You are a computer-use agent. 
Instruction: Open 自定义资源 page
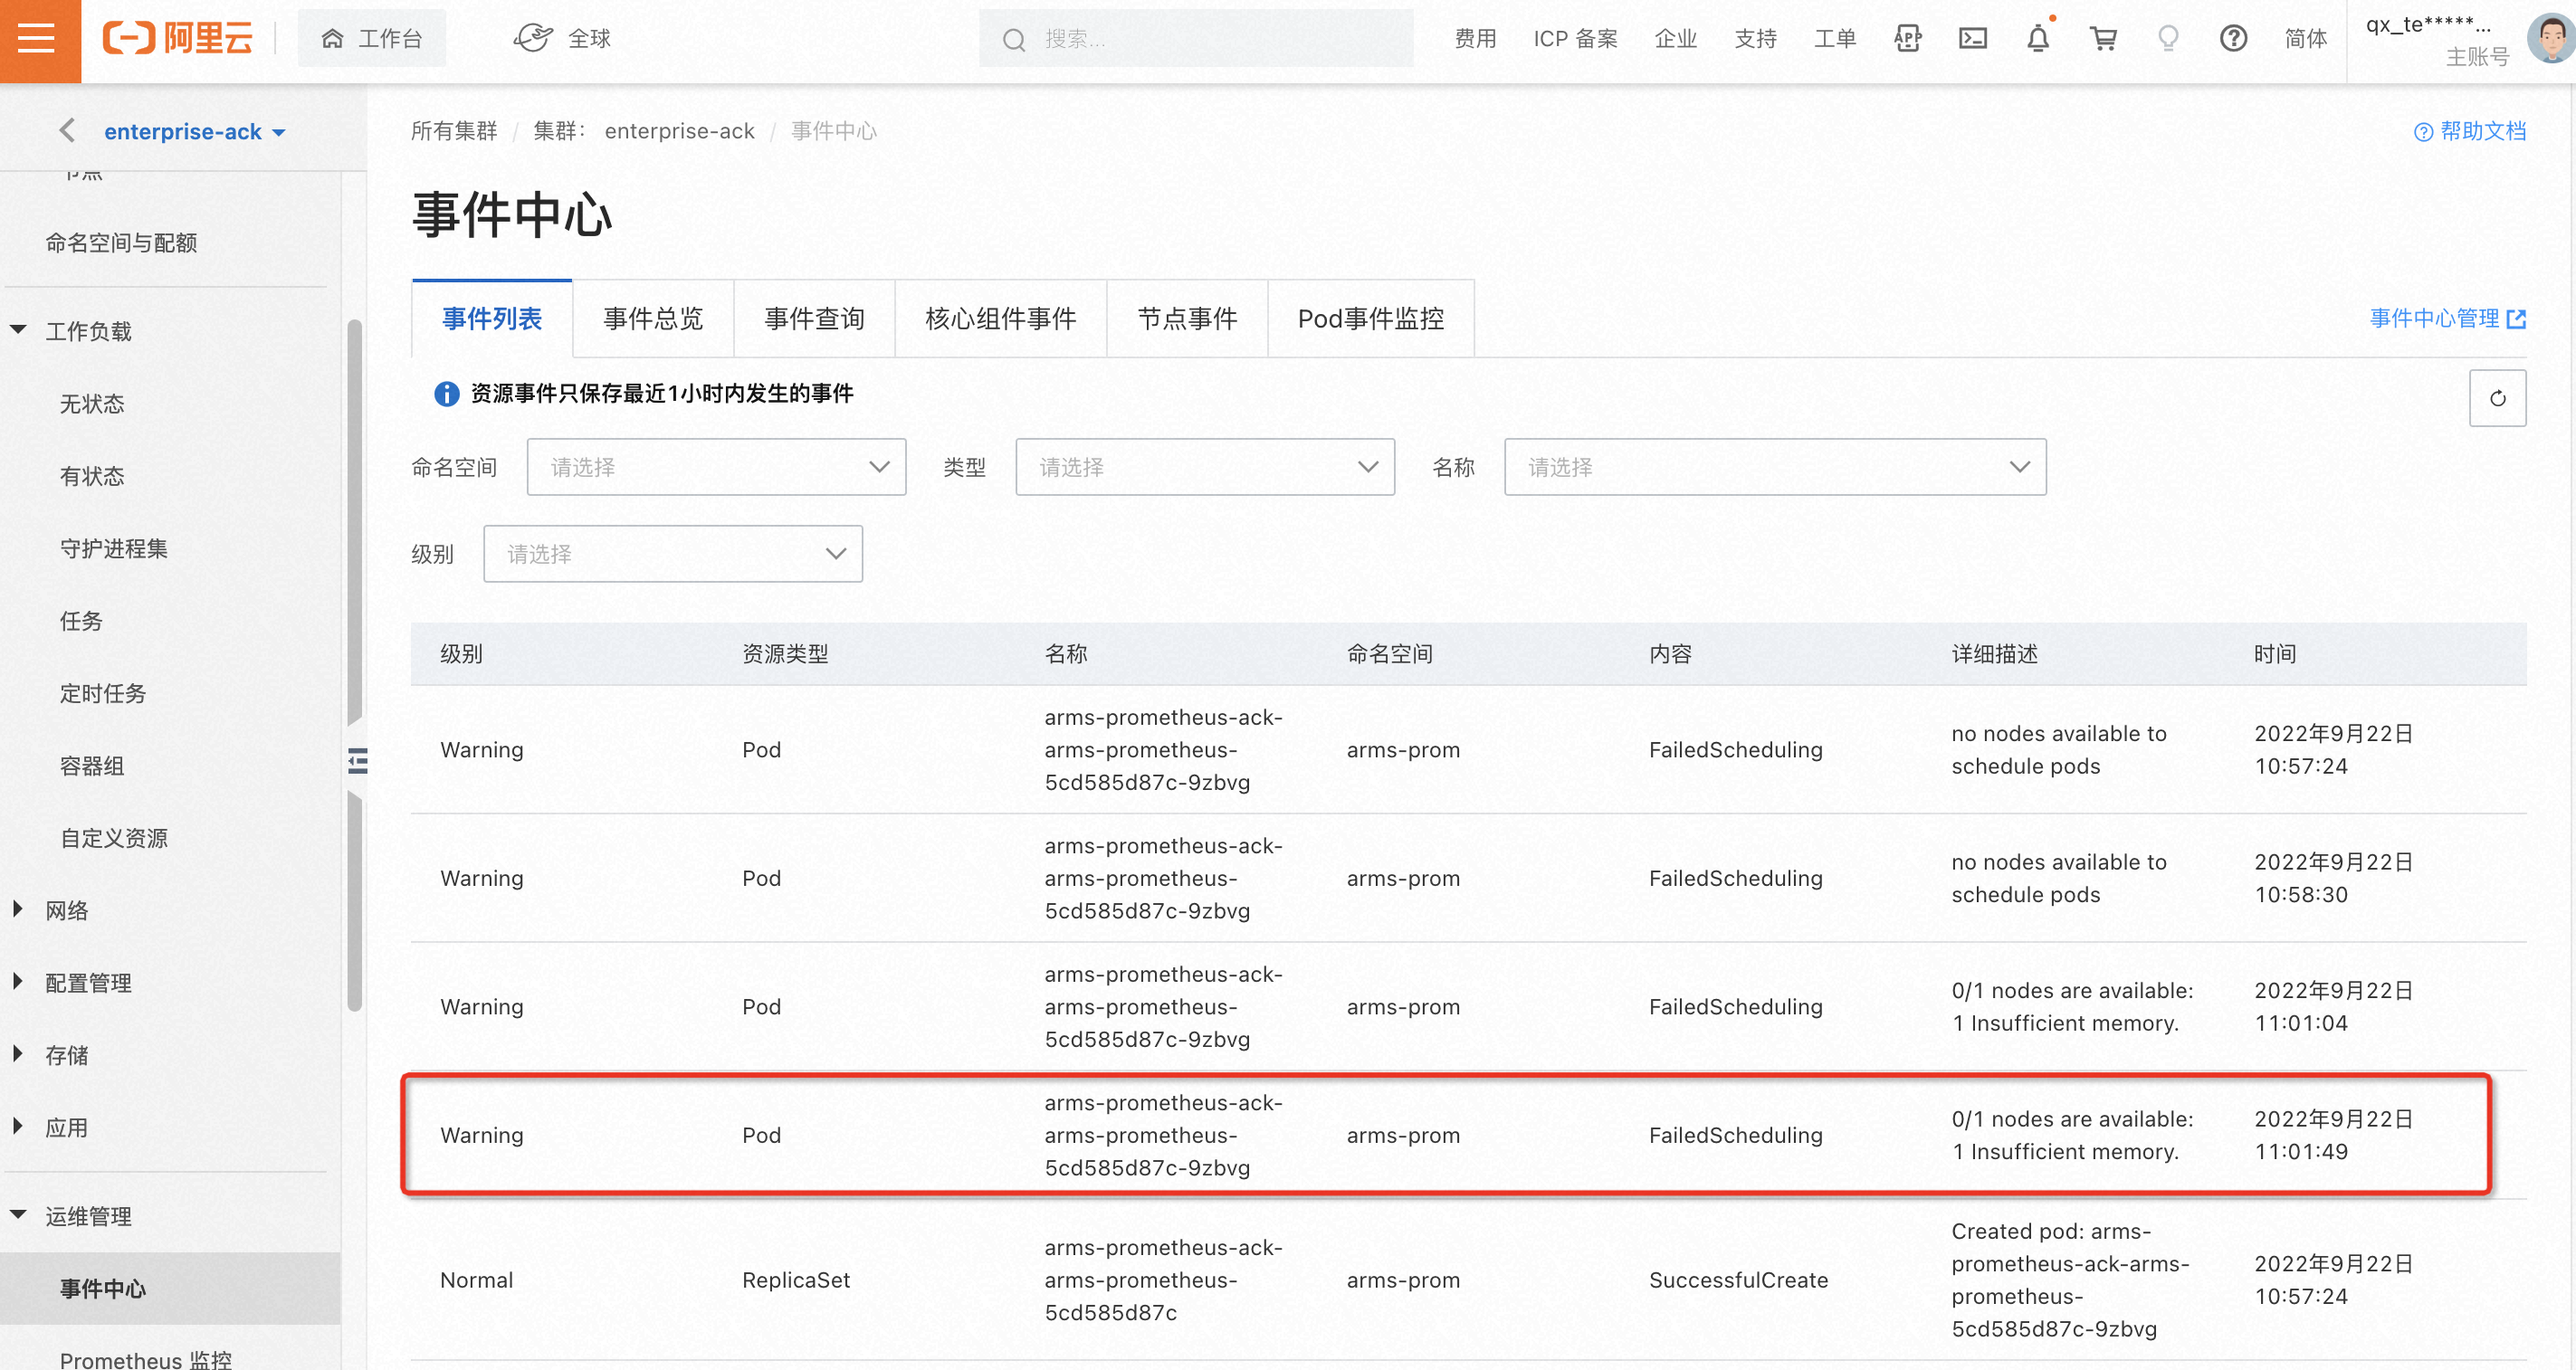pos(114,838)
